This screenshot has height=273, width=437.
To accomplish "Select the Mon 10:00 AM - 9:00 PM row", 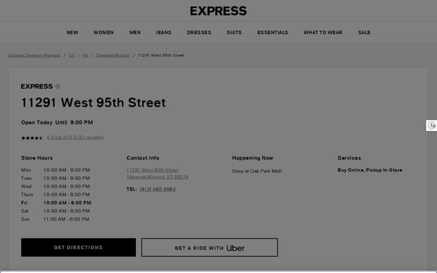I will coord(55,170).
